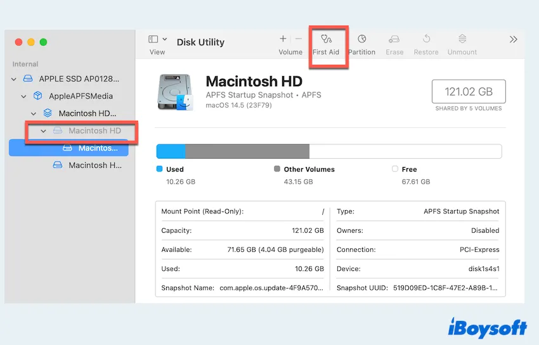Click the Device 'disk1s4s1' value
This screenshot has height=345, width=539.
coord(484,269)
